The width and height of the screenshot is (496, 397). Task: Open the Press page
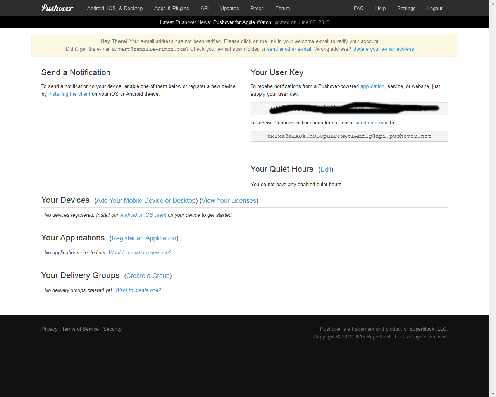click(257, 8)
